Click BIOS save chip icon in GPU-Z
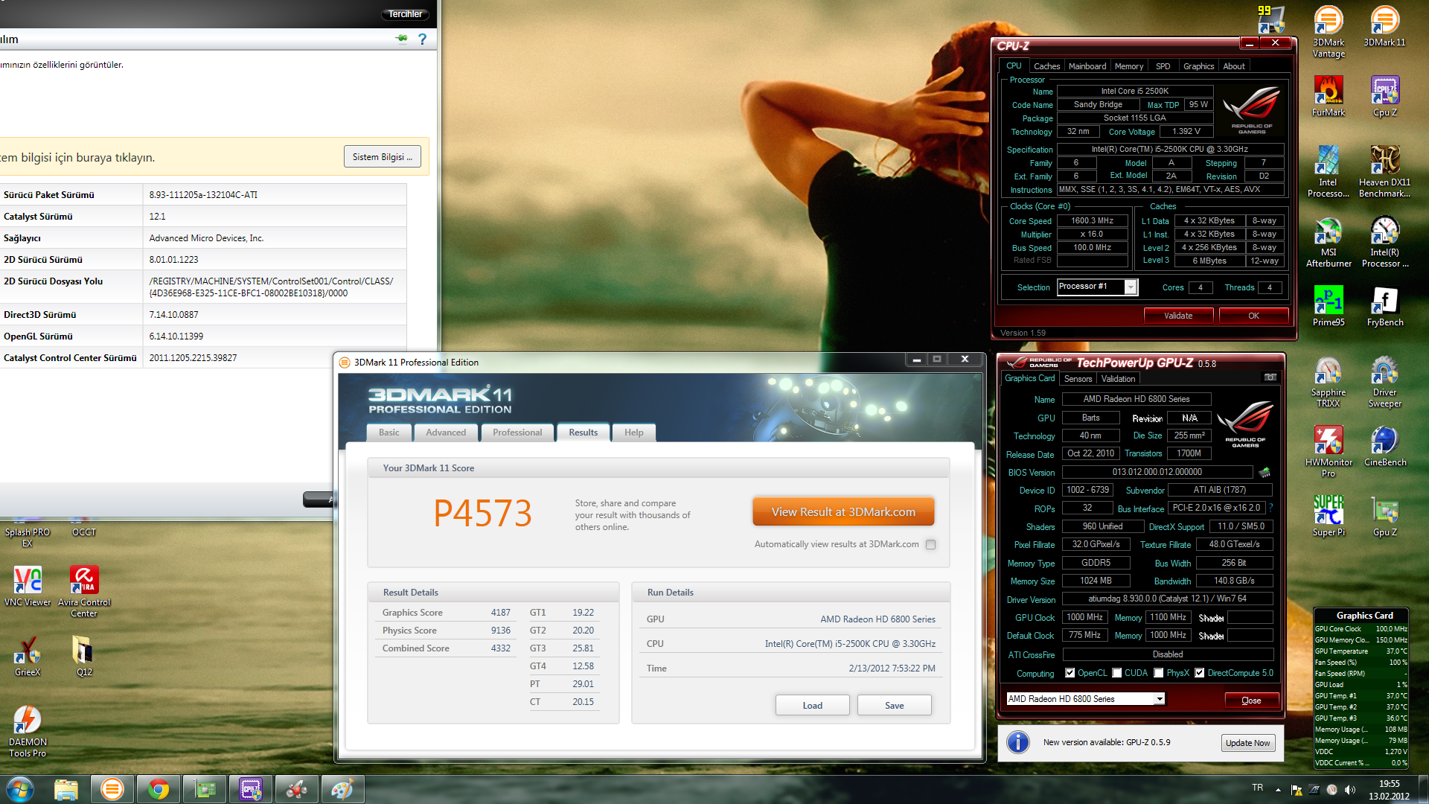Viewport: 1429px width, 804px height. coord(1265,472)
